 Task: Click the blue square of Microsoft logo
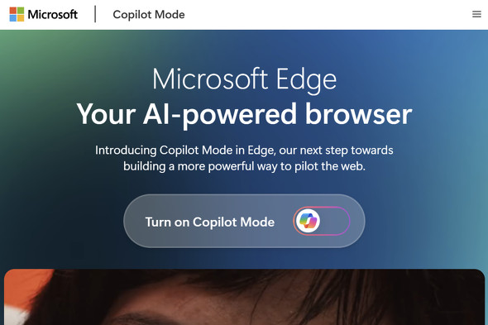tap(13, 18)
